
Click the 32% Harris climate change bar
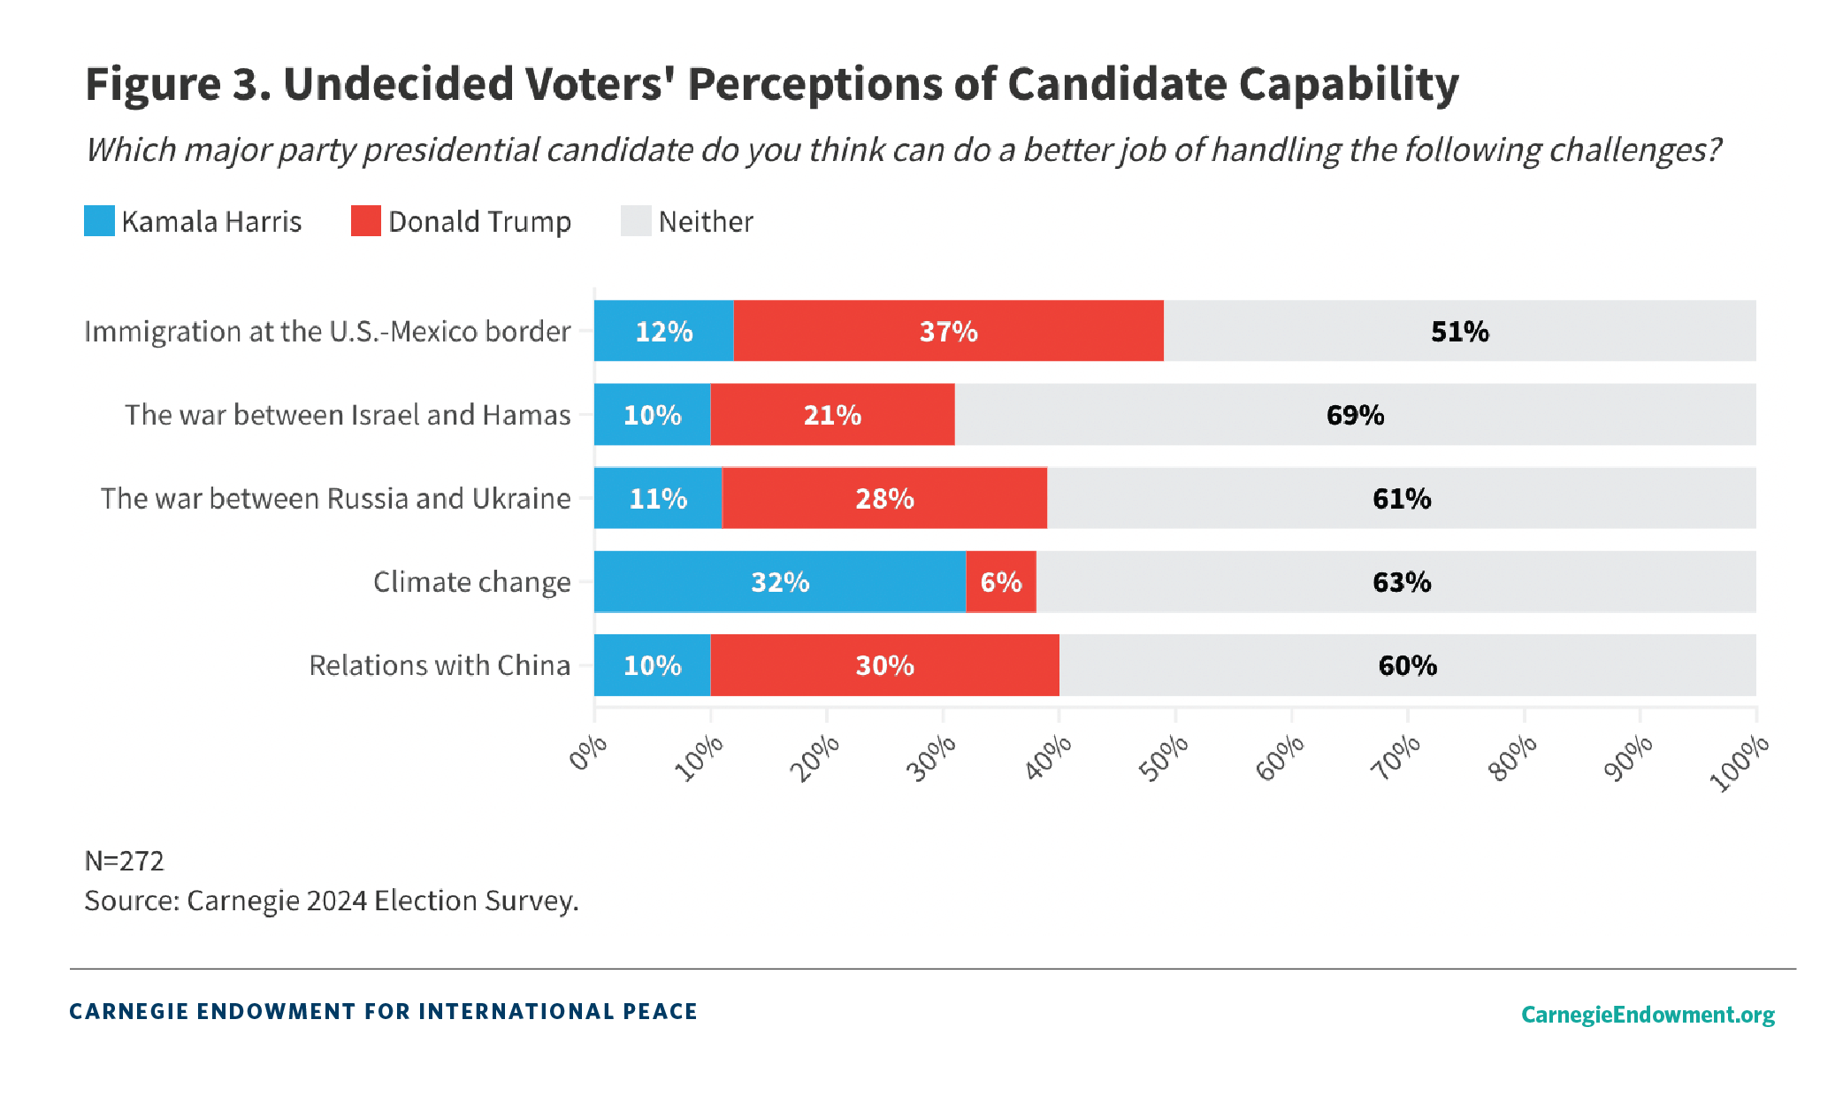[x=779, y=582]
